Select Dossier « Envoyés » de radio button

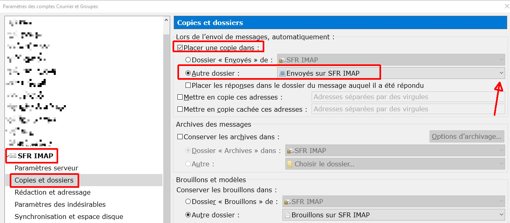click(188, 60)
